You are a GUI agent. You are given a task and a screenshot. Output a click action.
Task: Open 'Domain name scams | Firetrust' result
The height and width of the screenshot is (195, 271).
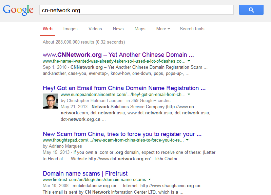pyautogui.click(x=85, y=173)
